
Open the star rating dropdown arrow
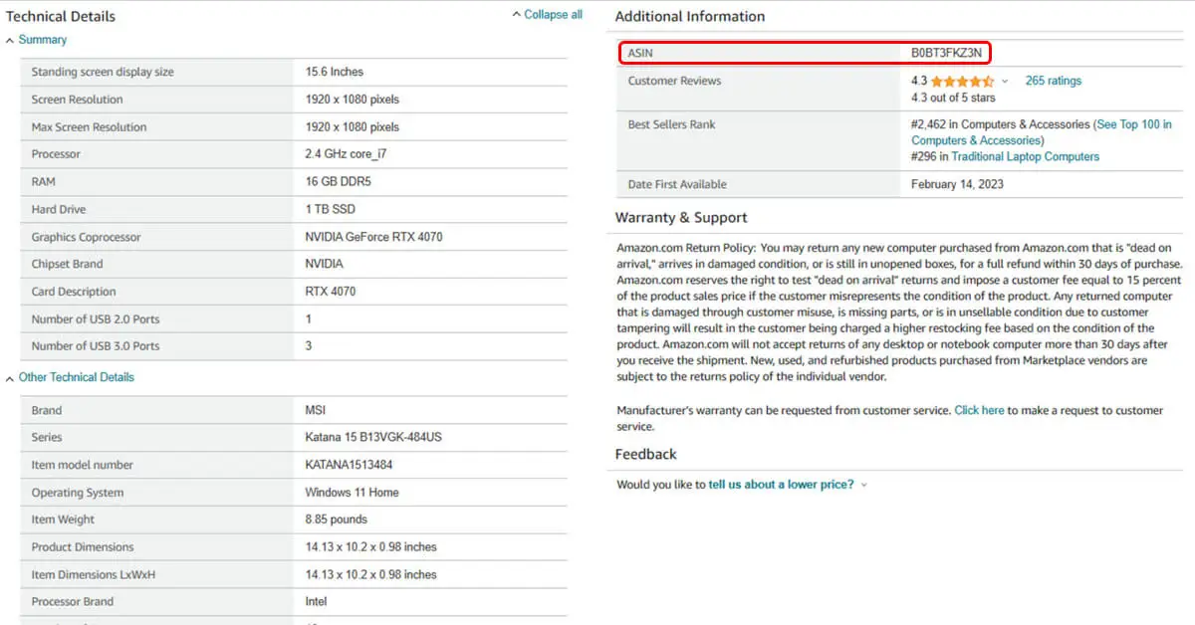1005,82
